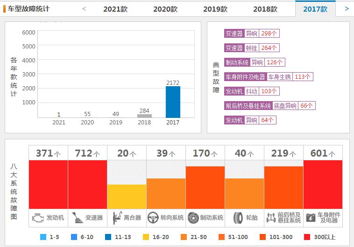Screen dimensions: 354x247
Task: Click the 21-50 legend swatch
Action: pyautogui.click(x=184, y=237)
